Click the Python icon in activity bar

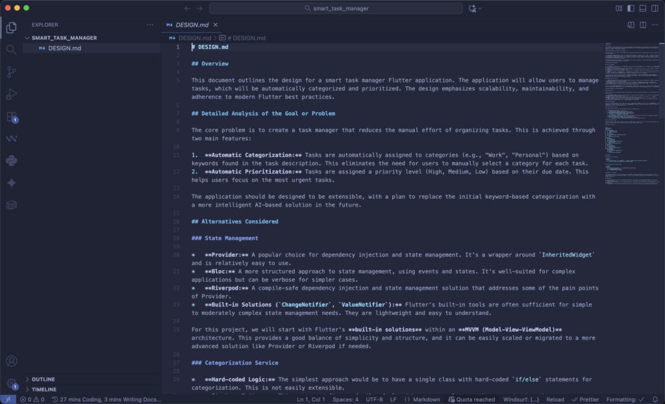click(11, 160)
